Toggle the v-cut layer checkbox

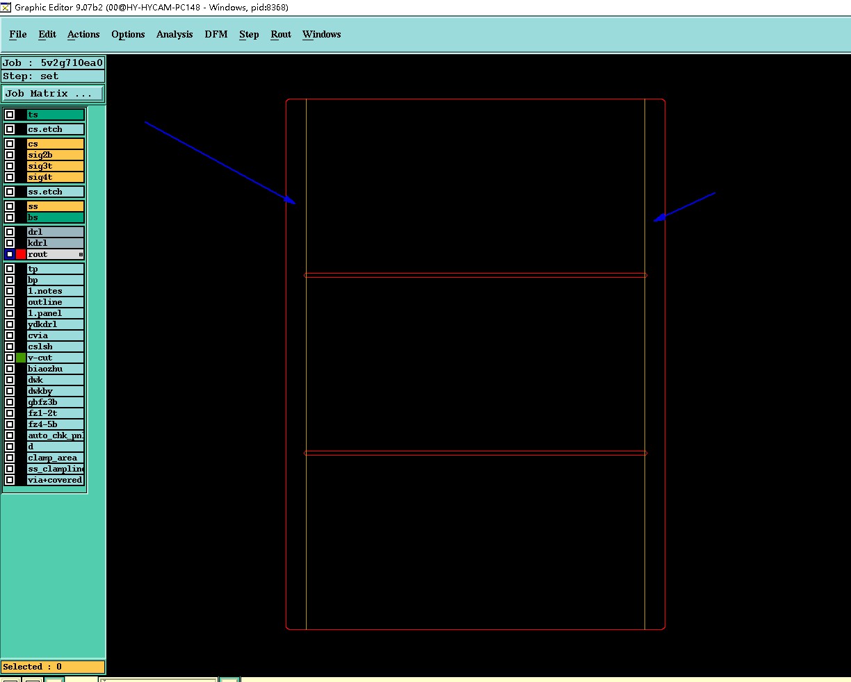pos(10,358)
